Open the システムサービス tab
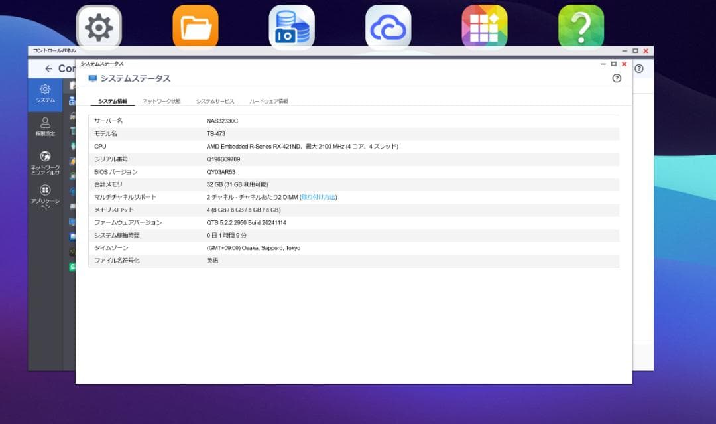The height and width of the screenshot is (424, 716). [214, 101]
